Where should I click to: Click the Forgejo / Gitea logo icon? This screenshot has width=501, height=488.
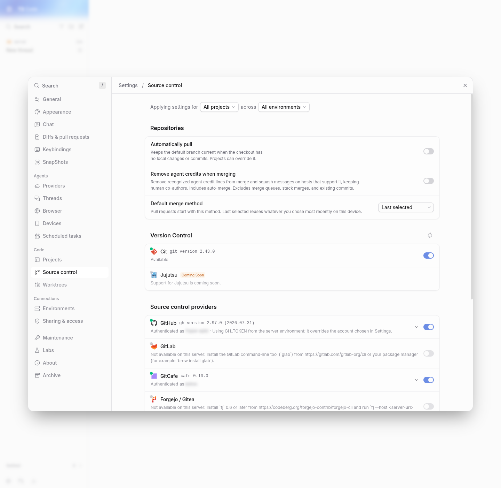click(x=154, y=399)
